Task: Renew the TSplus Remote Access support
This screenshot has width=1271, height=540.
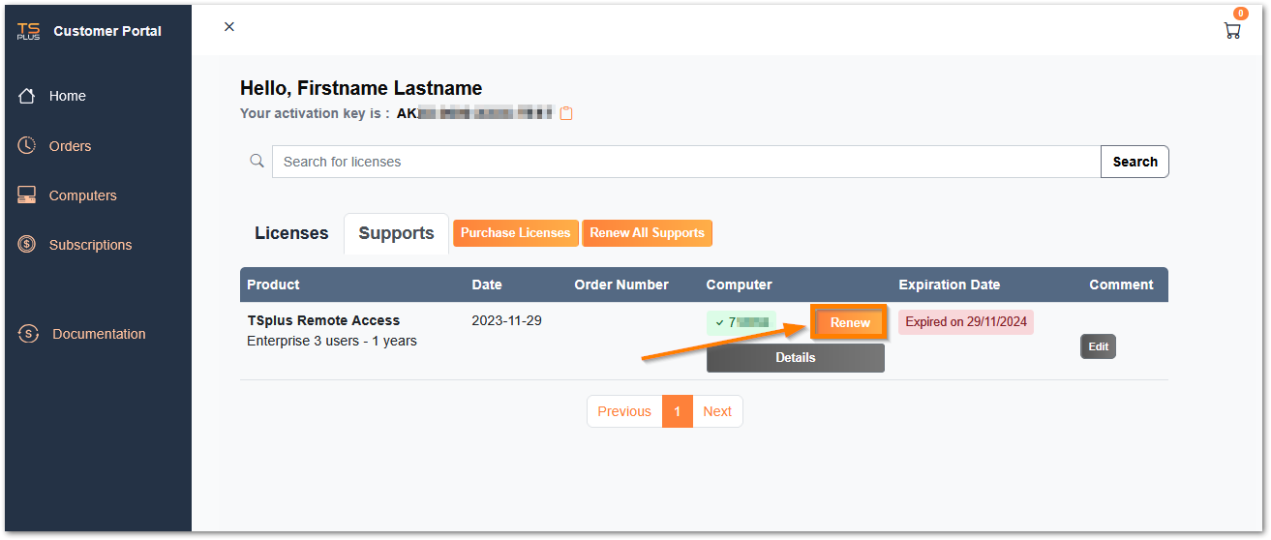Action: (849, 322)
